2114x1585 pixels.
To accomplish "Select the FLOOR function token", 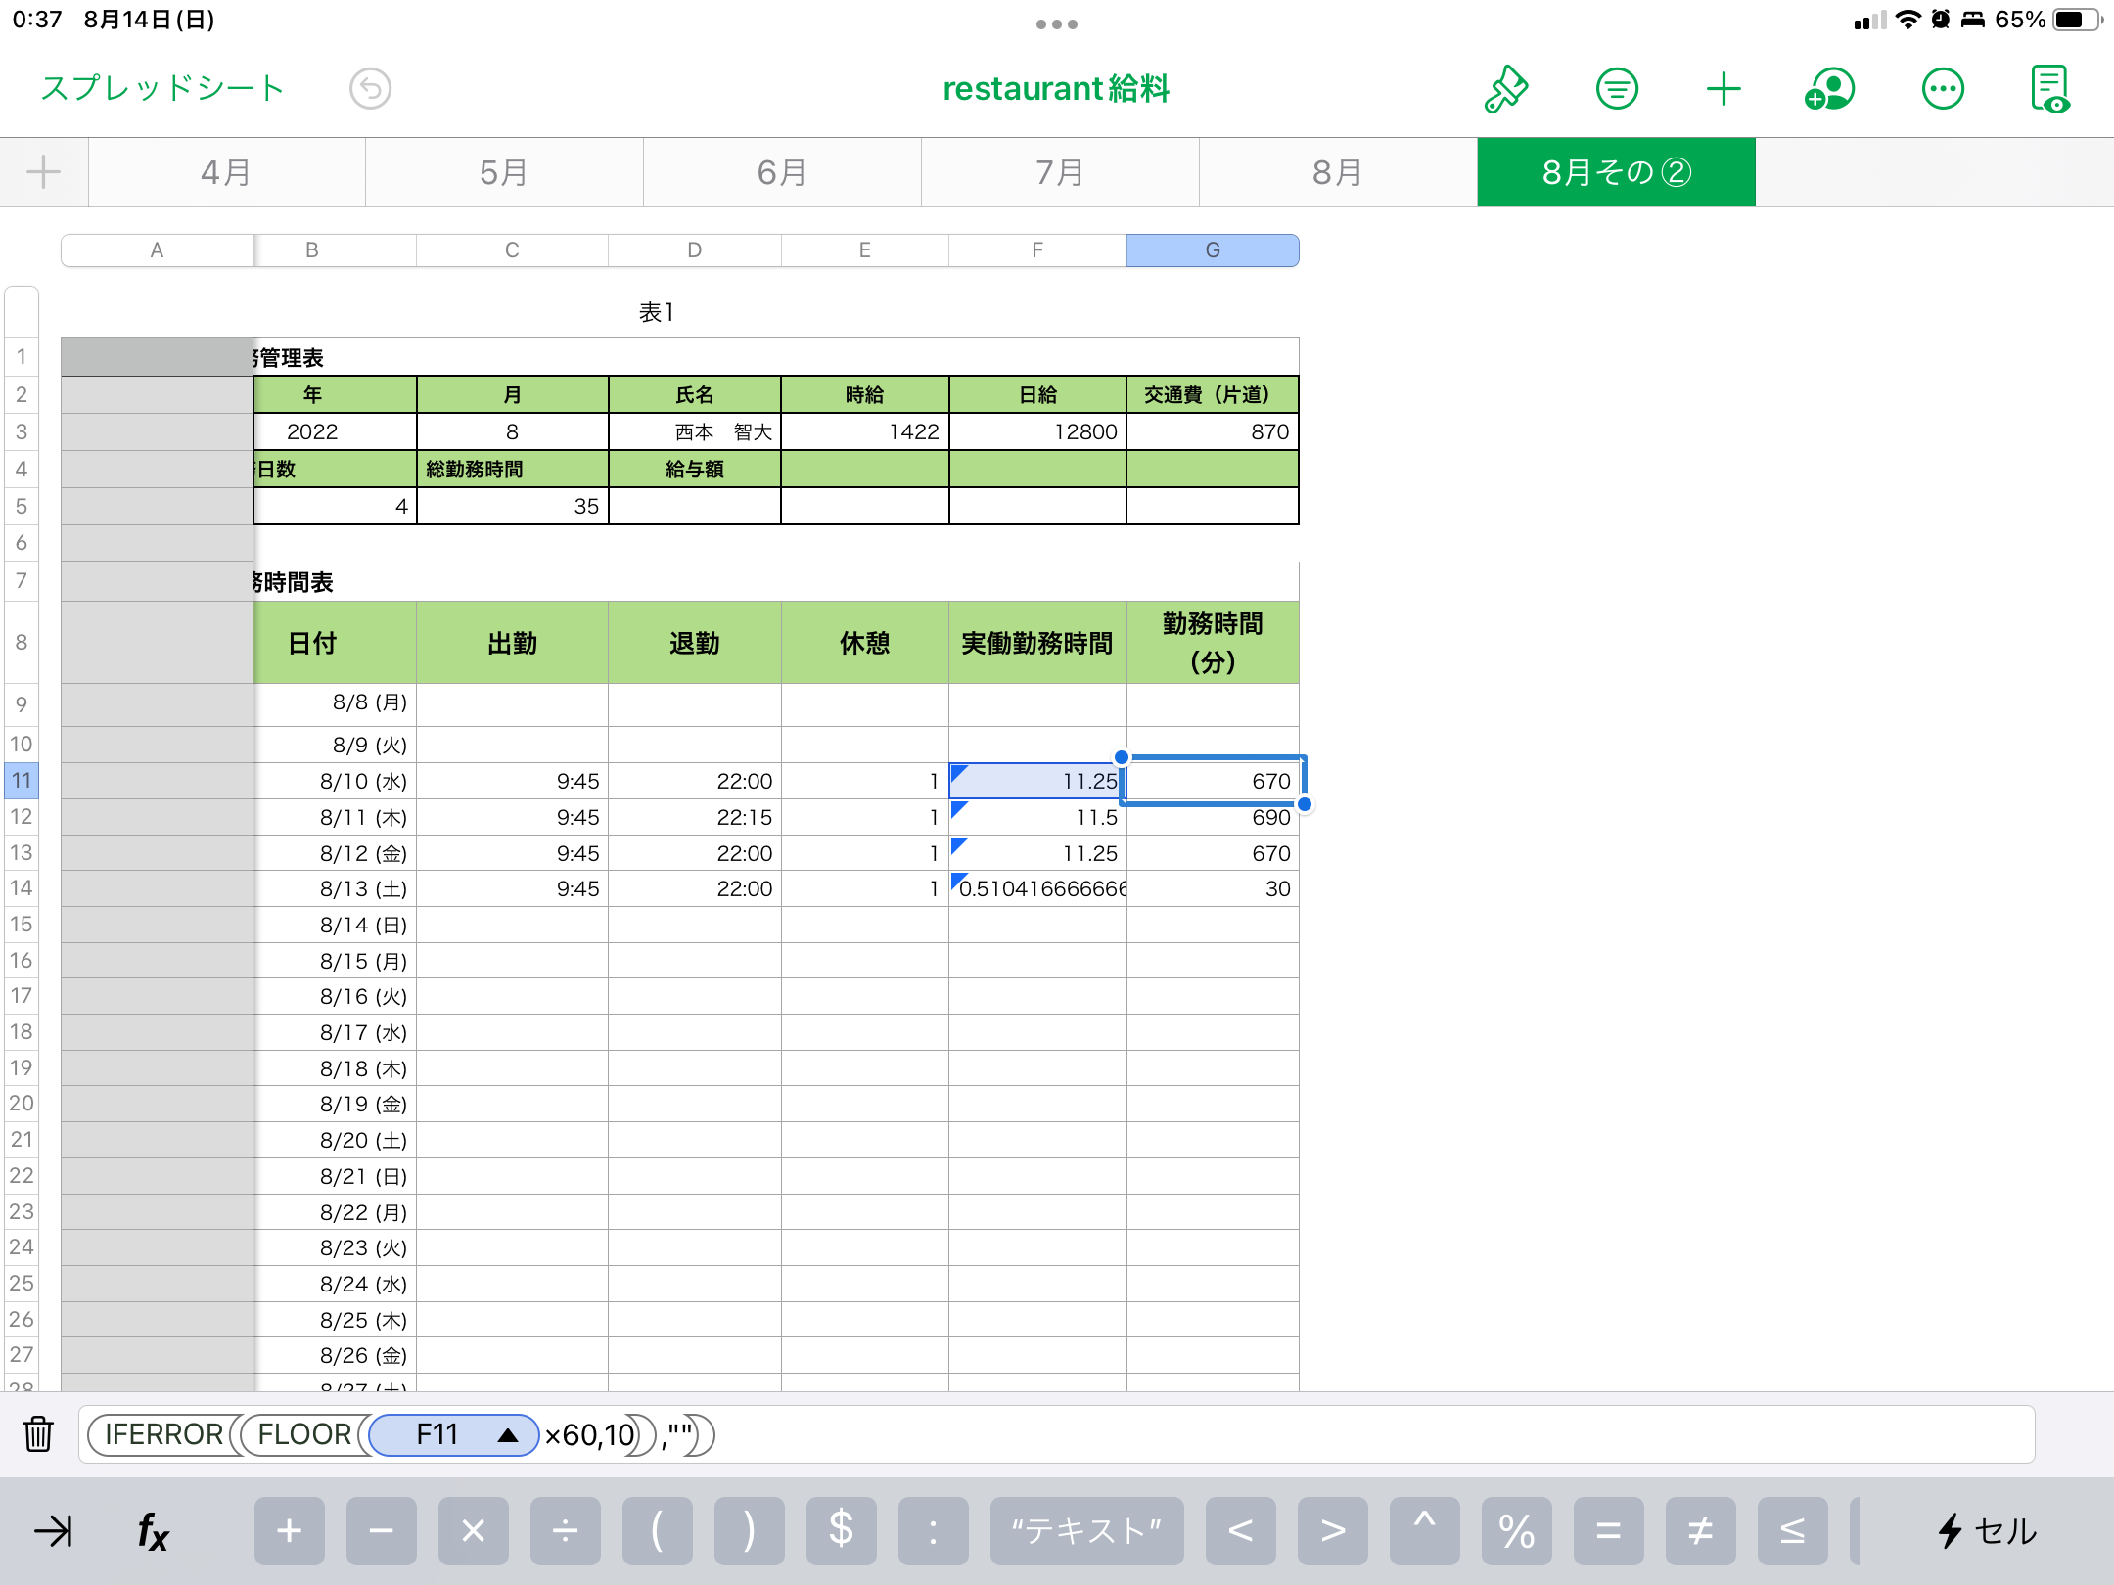I will pyautogui.click(x=304, y=1435).
